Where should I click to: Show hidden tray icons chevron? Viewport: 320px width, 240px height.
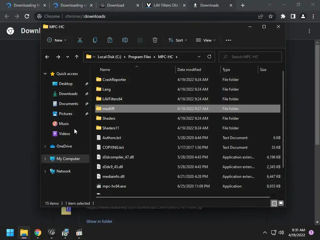[265, 232]
